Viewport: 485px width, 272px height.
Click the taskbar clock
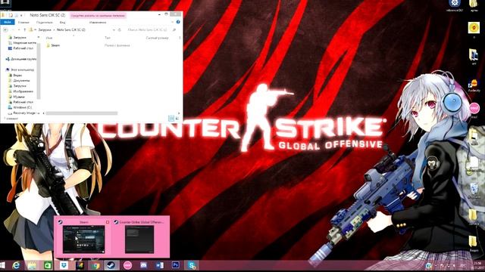pos(477,265)
